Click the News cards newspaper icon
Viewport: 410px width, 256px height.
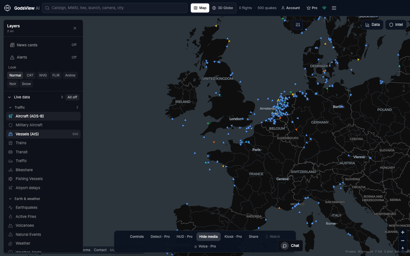(x=12, y=45)
